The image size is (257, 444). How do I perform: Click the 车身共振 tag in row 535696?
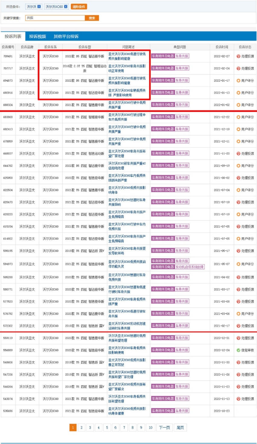(x=182, y=411)
